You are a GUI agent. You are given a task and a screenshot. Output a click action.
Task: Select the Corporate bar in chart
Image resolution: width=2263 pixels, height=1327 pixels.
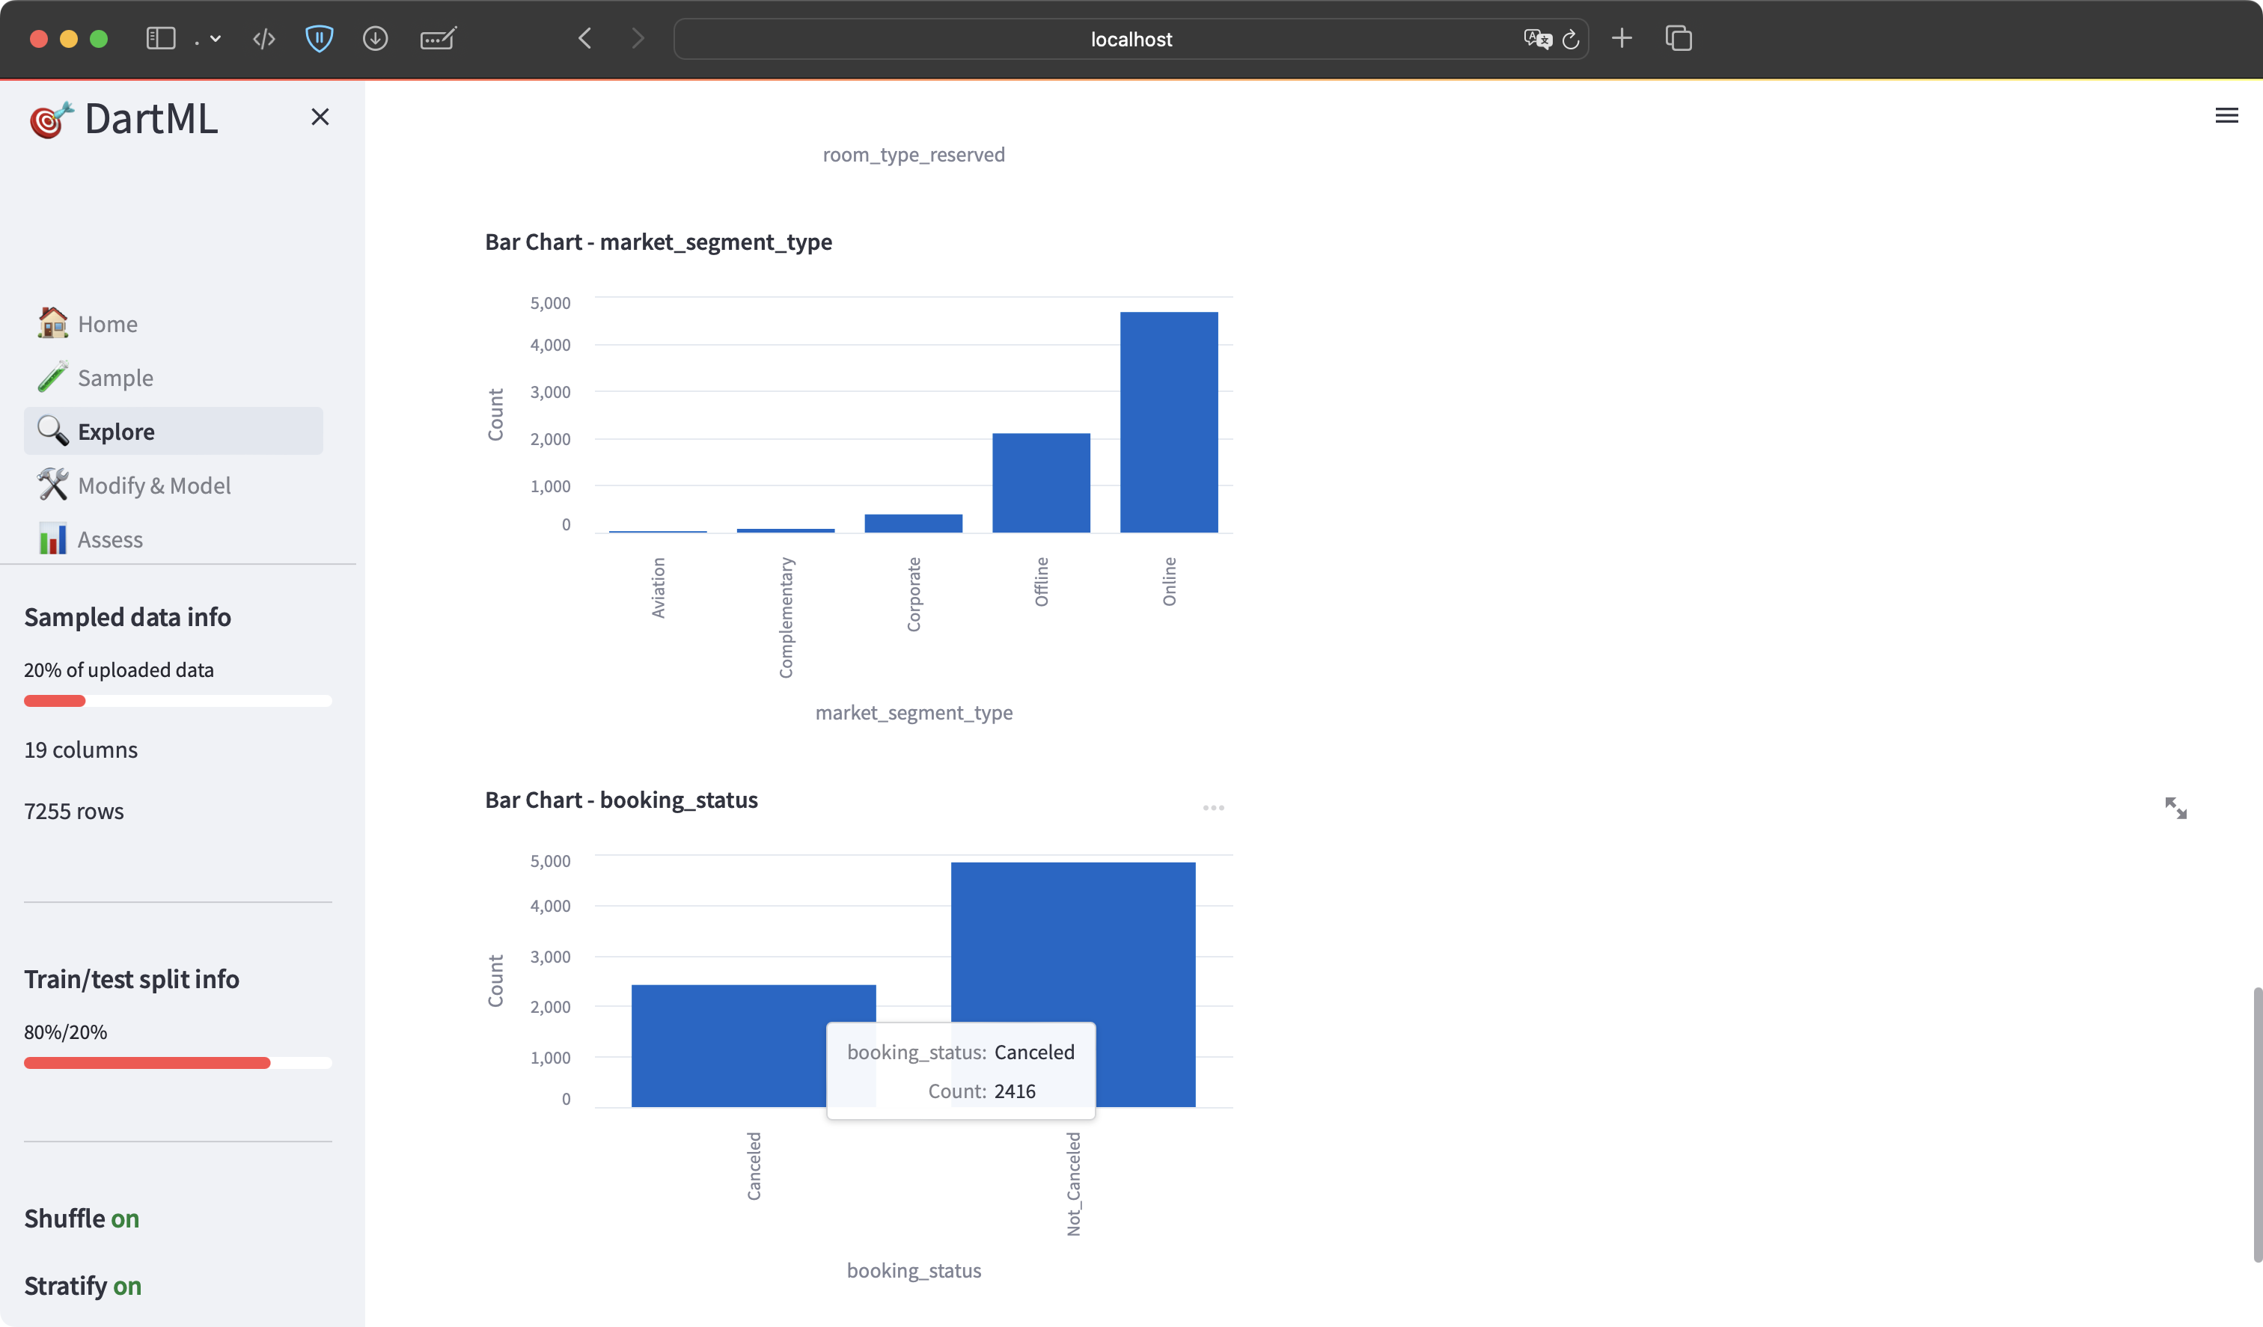click(913, 524)
